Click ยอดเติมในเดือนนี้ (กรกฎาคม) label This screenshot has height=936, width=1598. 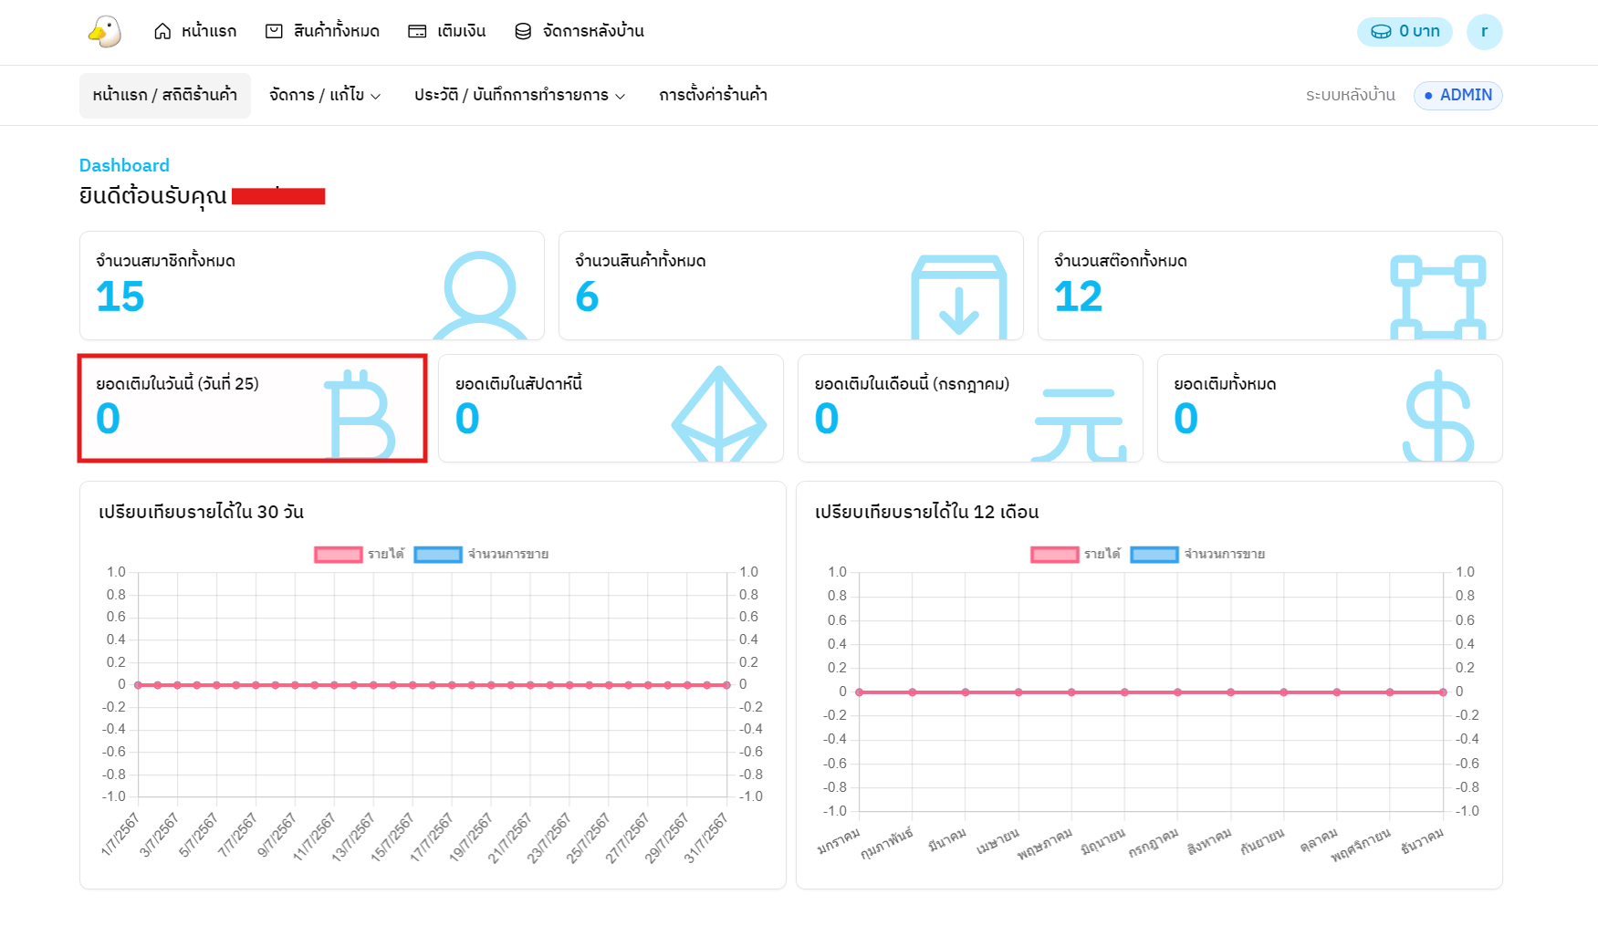tap(912, 383)
